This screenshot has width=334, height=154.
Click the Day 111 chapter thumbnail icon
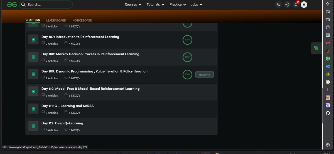pos(33,108)
